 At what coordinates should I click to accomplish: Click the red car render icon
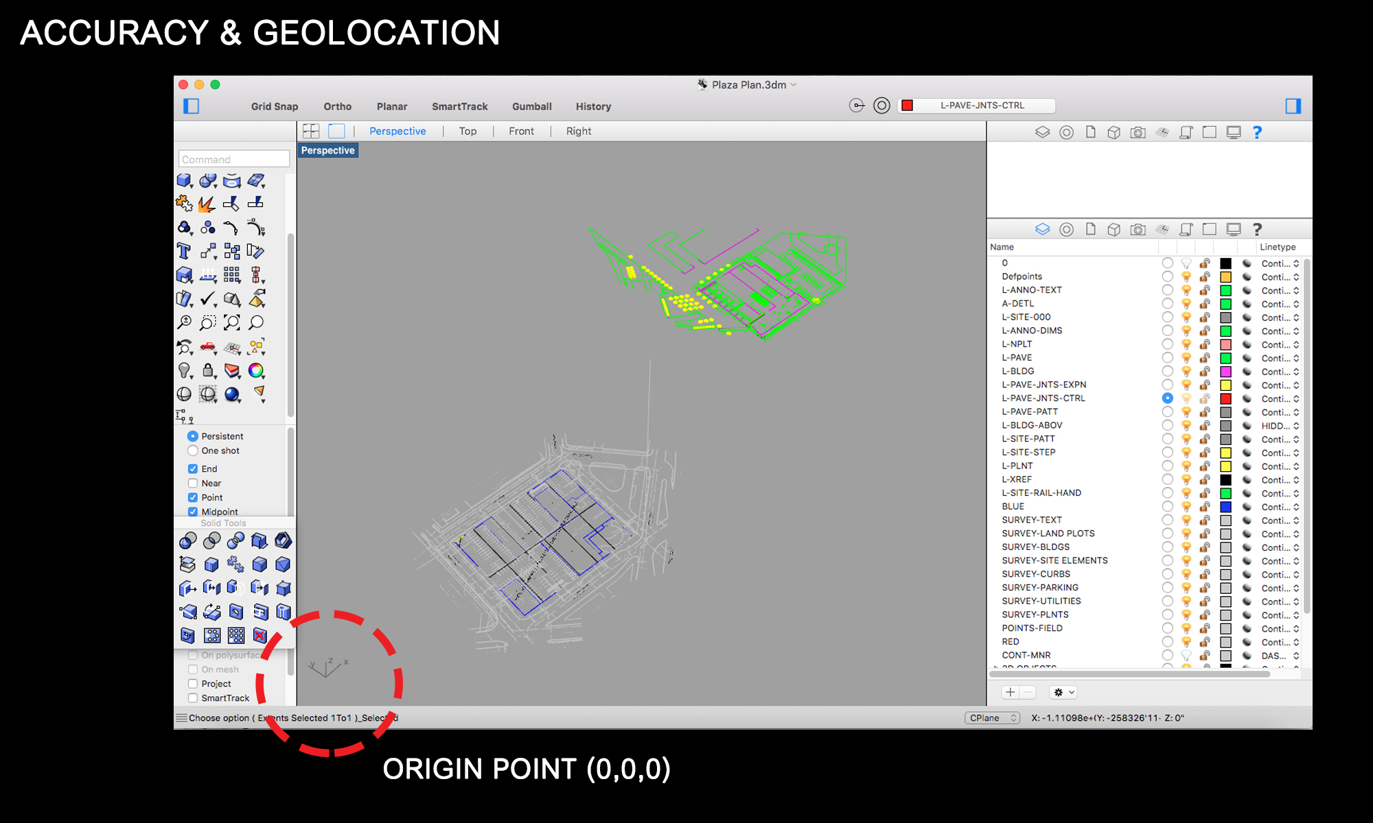coord(208,347)
